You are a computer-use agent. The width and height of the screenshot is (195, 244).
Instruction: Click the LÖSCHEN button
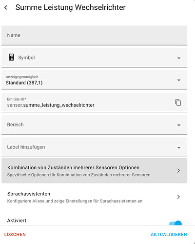[x=15, y=235]
